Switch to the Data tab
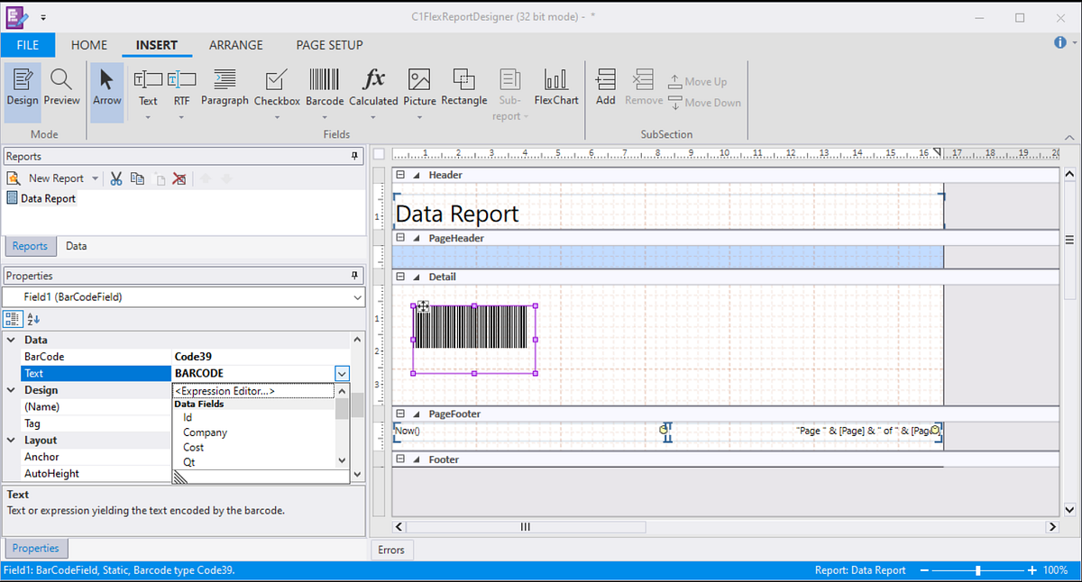The width and height of the screenshot is (1082, 582). (76, 245)
